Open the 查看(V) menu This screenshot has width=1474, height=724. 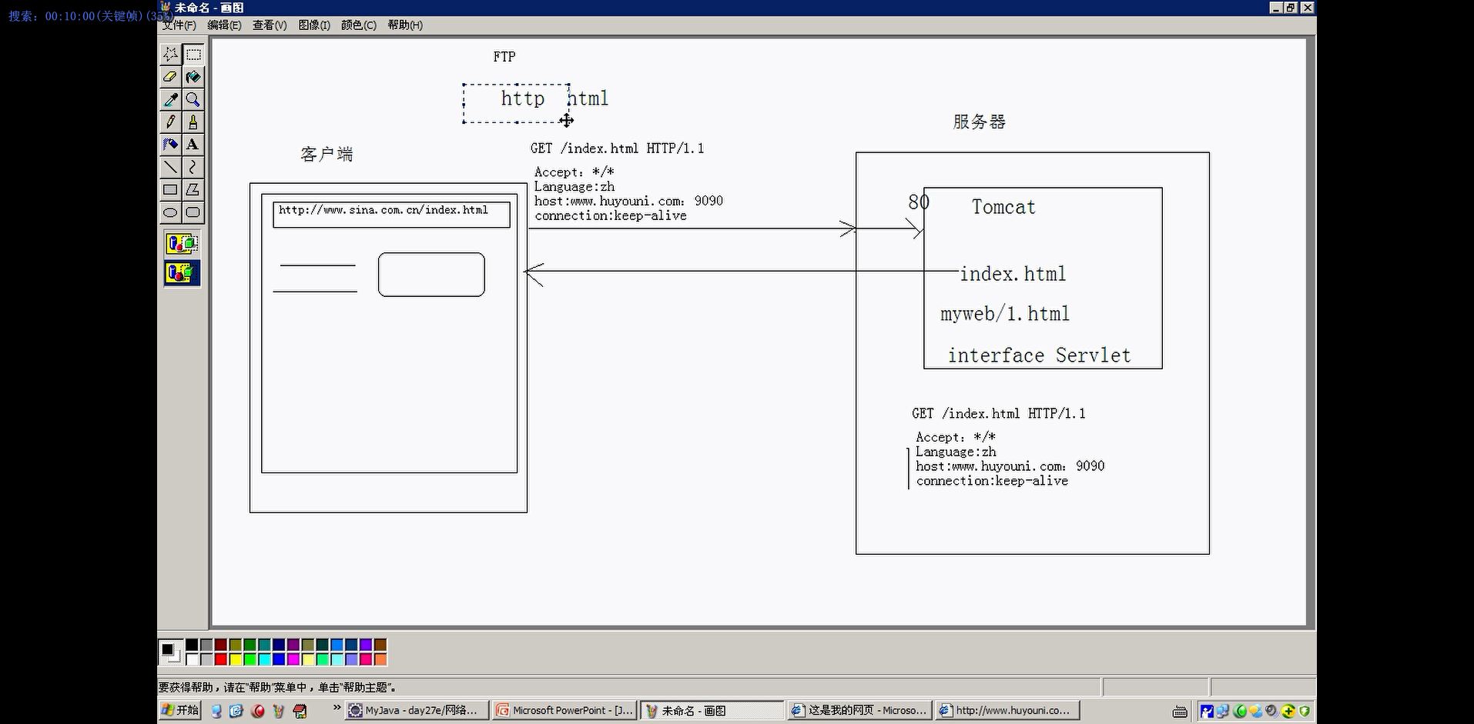pos(270,25)
